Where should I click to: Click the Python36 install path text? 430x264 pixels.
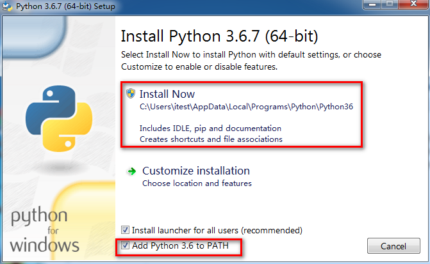pos(246,107)
